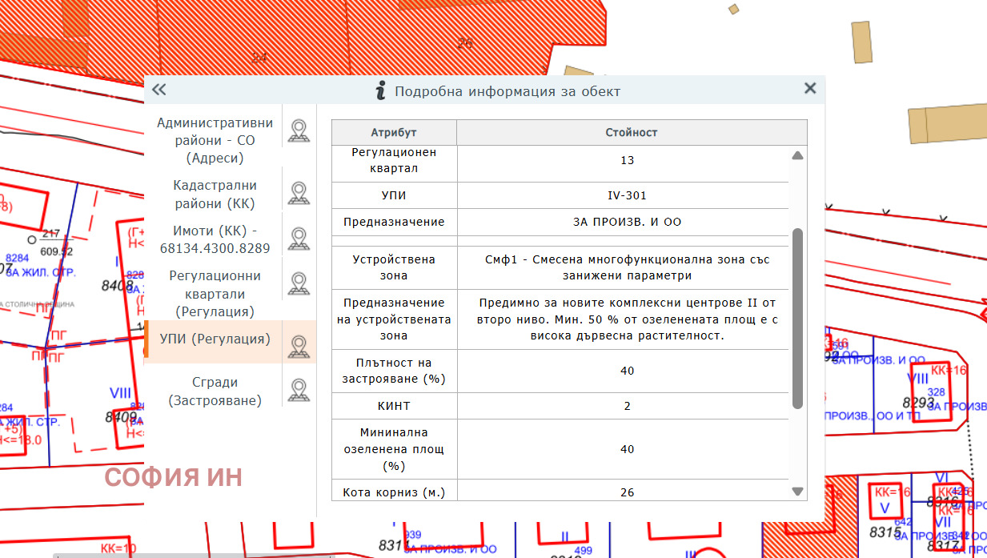Screen dimensions: 987x558
Task: Click scrollbar up arrow in attribute table
Action: tap(797, 155)
